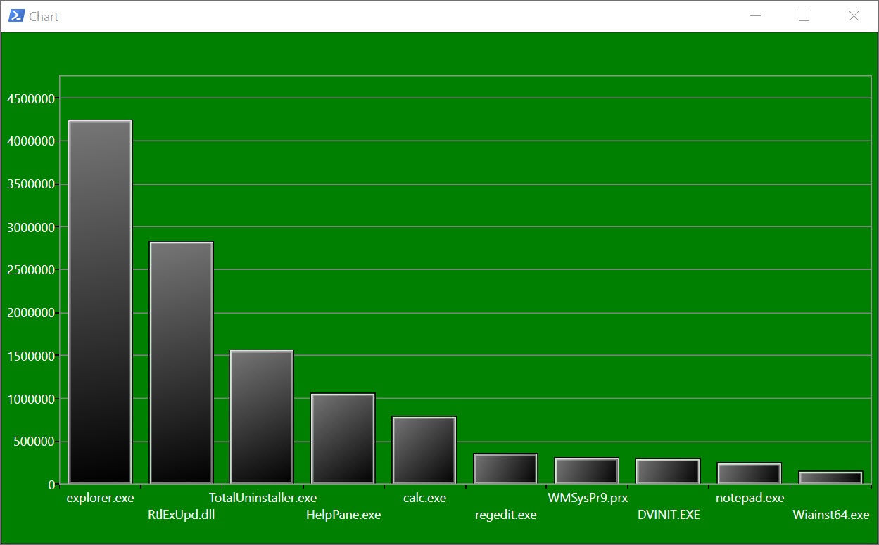Click the 500000 y-axis value
This screenshot has width=879, height=545.
pos(34,442)
